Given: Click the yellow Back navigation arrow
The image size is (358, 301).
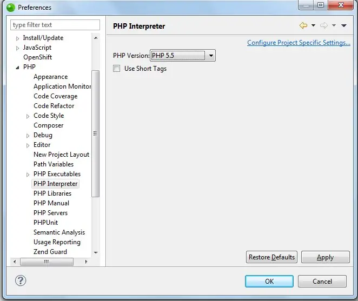Looking at the screenshot, I should click(303, 25).
